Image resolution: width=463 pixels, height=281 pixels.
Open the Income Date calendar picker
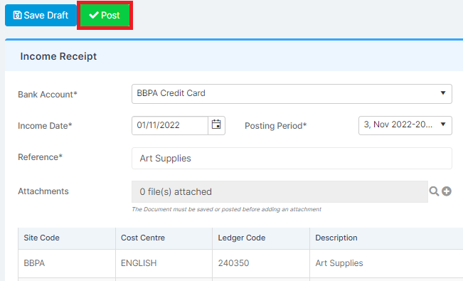coord(216,125)
